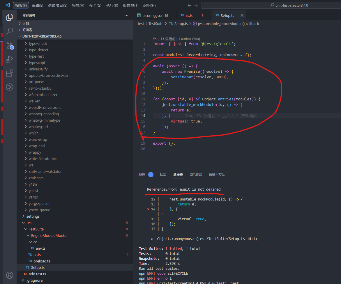Click the problems count badge 1

click(x=151, y=175)
